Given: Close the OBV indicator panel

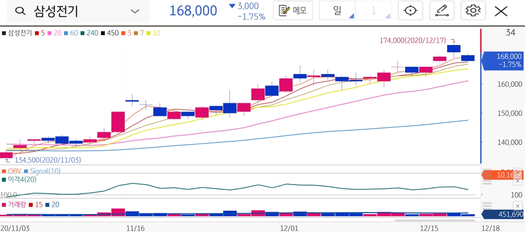Looking at the screenshot, I should [518, 172].
